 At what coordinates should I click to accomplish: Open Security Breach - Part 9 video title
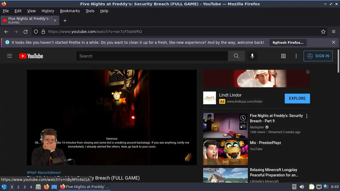[276, 118]
